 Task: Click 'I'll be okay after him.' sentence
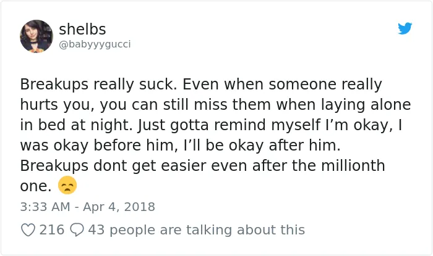[262, 146]
